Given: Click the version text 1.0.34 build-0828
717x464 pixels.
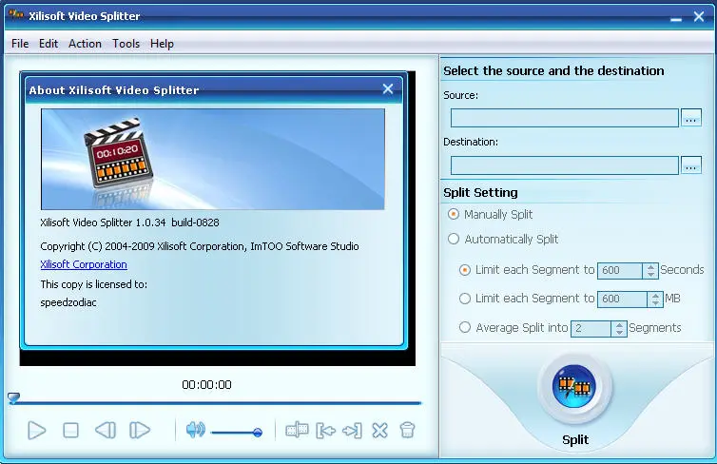Looking at the screenshot, I should (178, 222).
